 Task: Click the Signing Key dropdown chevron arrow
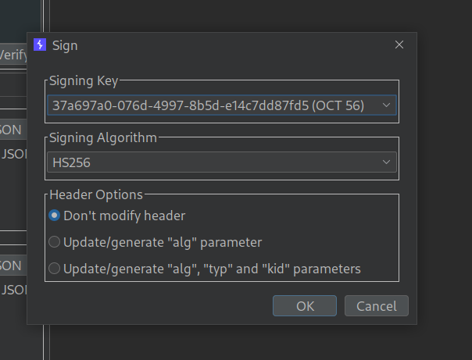[x=386, y=105]
